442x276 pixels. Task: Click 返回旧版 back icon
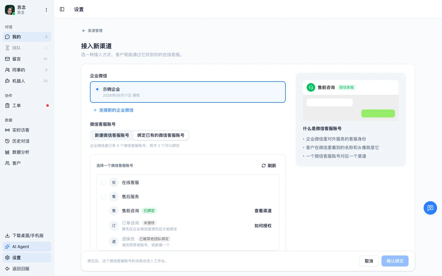[x=7, y=269]
